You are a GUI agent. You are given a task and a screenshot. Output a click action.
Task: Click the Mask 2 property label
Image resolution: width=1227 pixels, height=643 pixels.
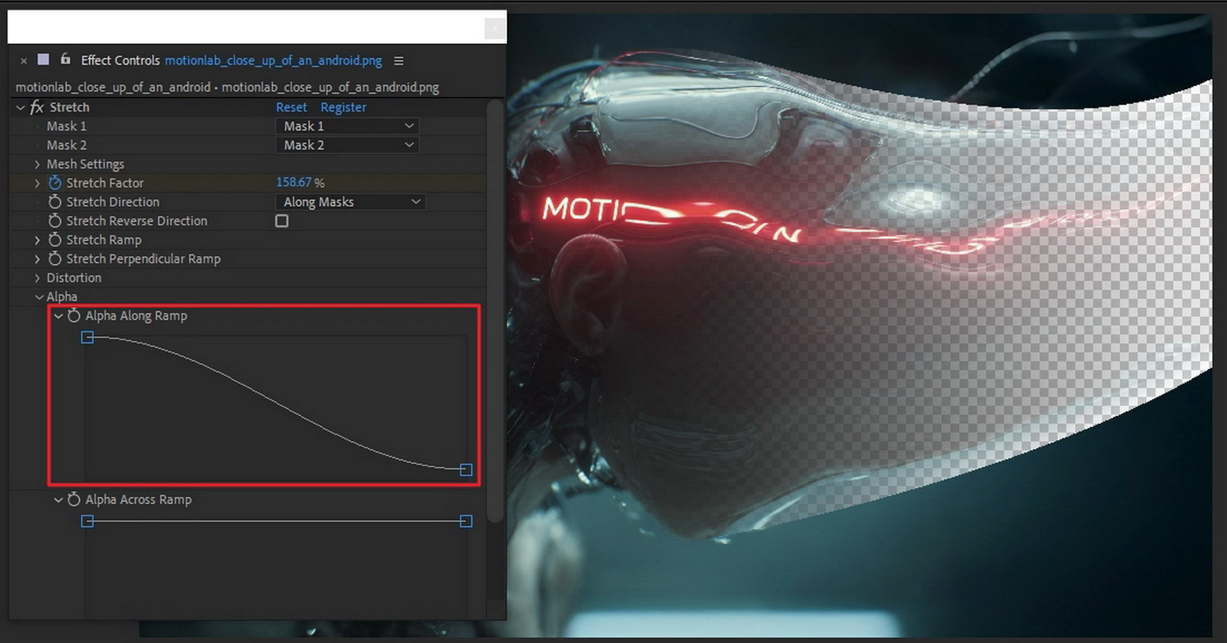click(x=66, y=145)
